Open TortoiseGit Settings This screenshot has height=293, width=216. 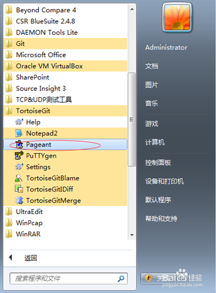coord(65,167)
